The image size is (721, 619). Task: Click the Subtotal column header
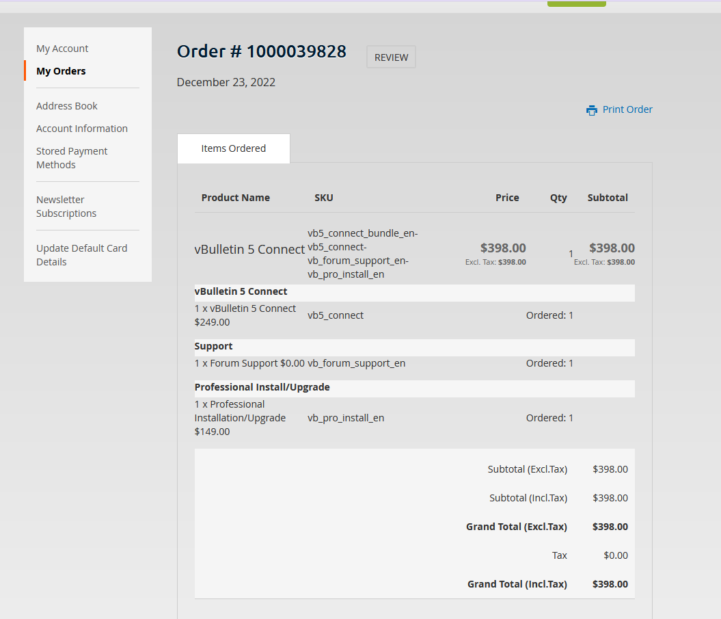tap(608, 198)
